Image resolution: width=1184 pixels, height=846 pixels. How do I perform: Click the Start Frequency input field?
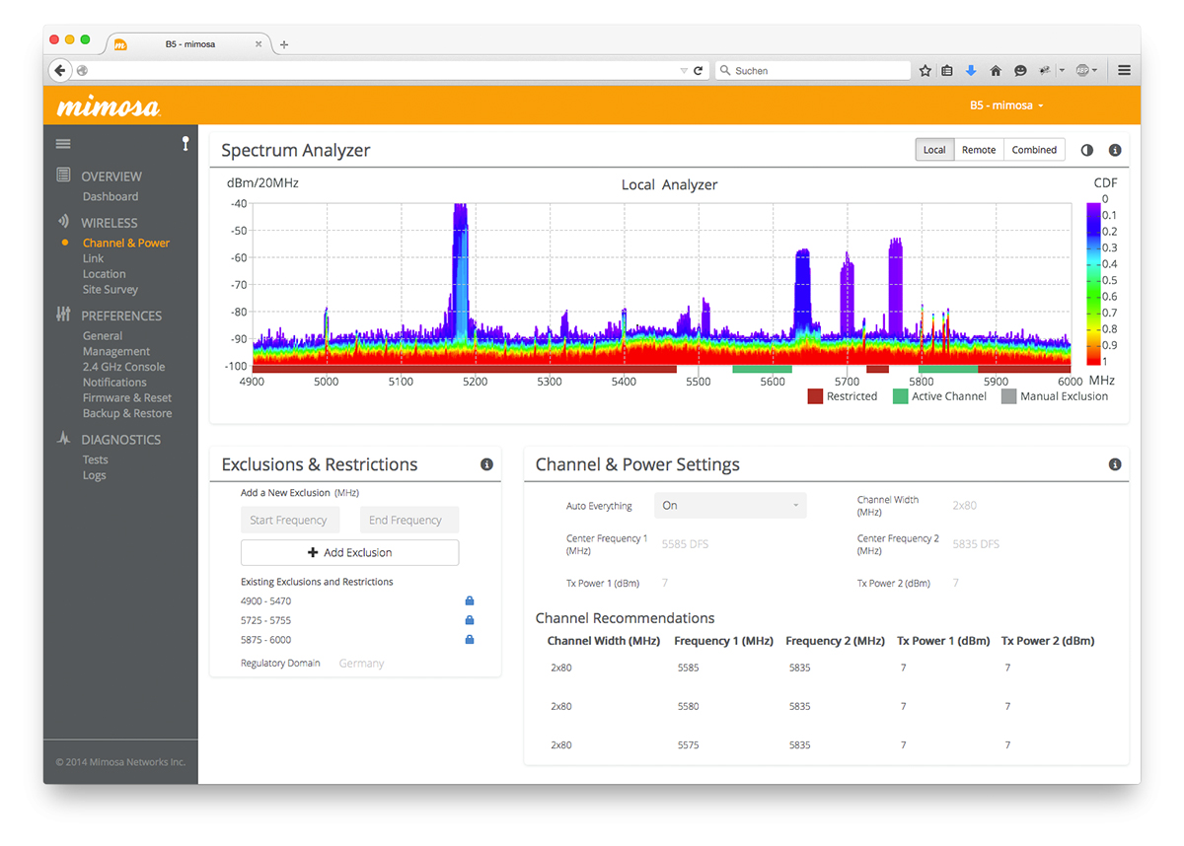(290, 521)
